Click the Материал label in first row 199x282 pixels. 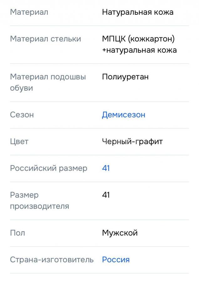click(x=29, y=13)
